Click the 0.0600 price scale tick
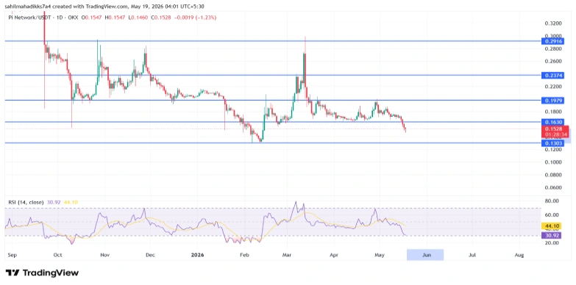The image size is (576, 285). coord(552,187)
